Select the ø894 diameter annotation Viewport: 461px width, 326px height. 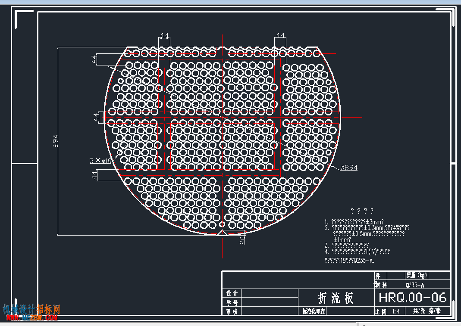point(348,168)
